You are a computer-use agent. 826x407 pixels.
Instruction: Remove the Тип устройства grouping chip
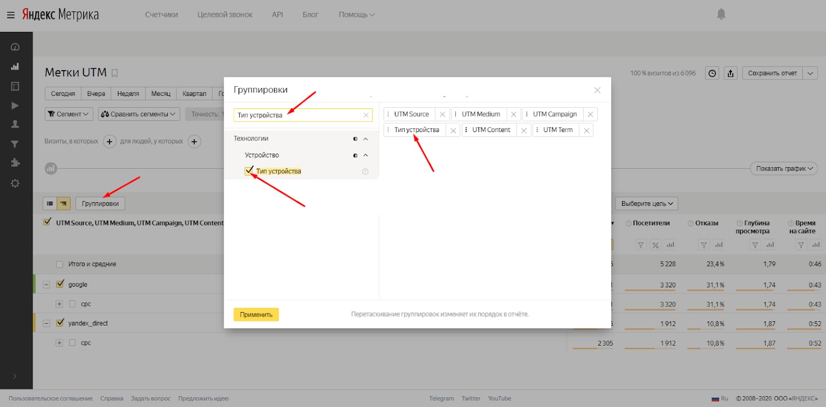click(453, 131)
